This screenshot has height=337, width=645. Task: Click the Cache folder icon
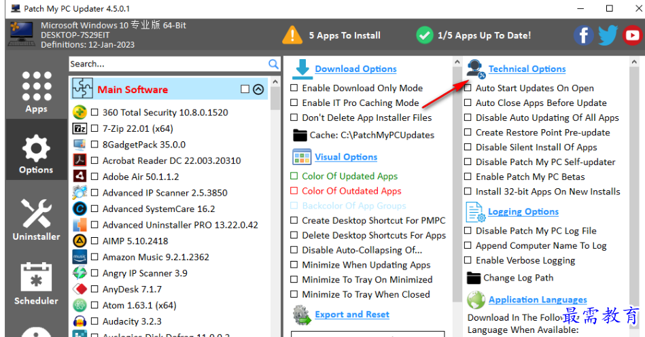click(x=300, y=135)
